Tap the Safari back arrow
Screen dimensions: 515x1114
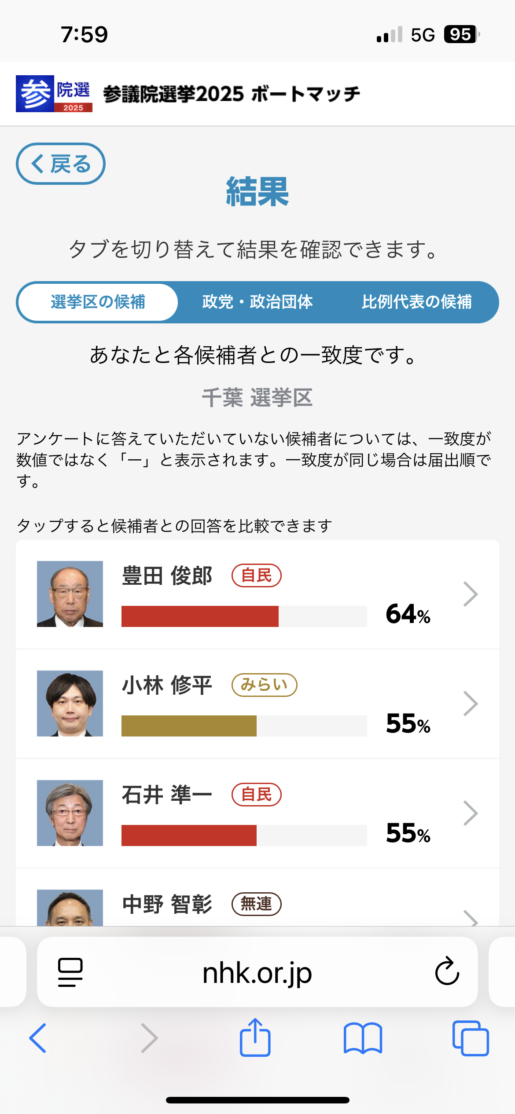click(38, 1038)
